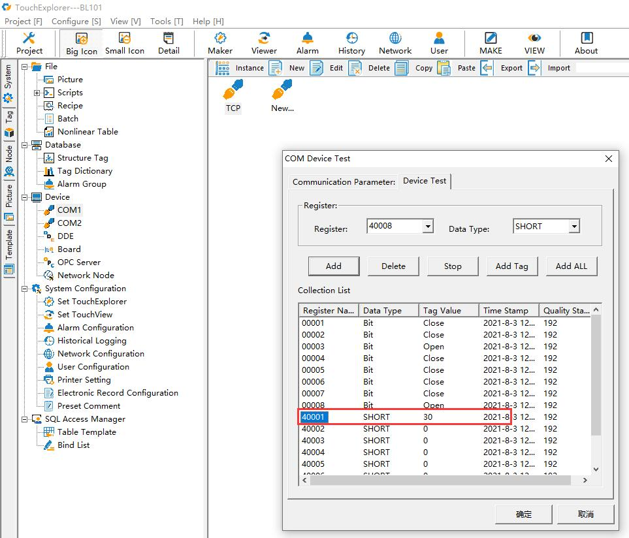This screenshot has width=629, height=538.
Task: Click the Viewer toolbar icon
Action: pos(264,43)
